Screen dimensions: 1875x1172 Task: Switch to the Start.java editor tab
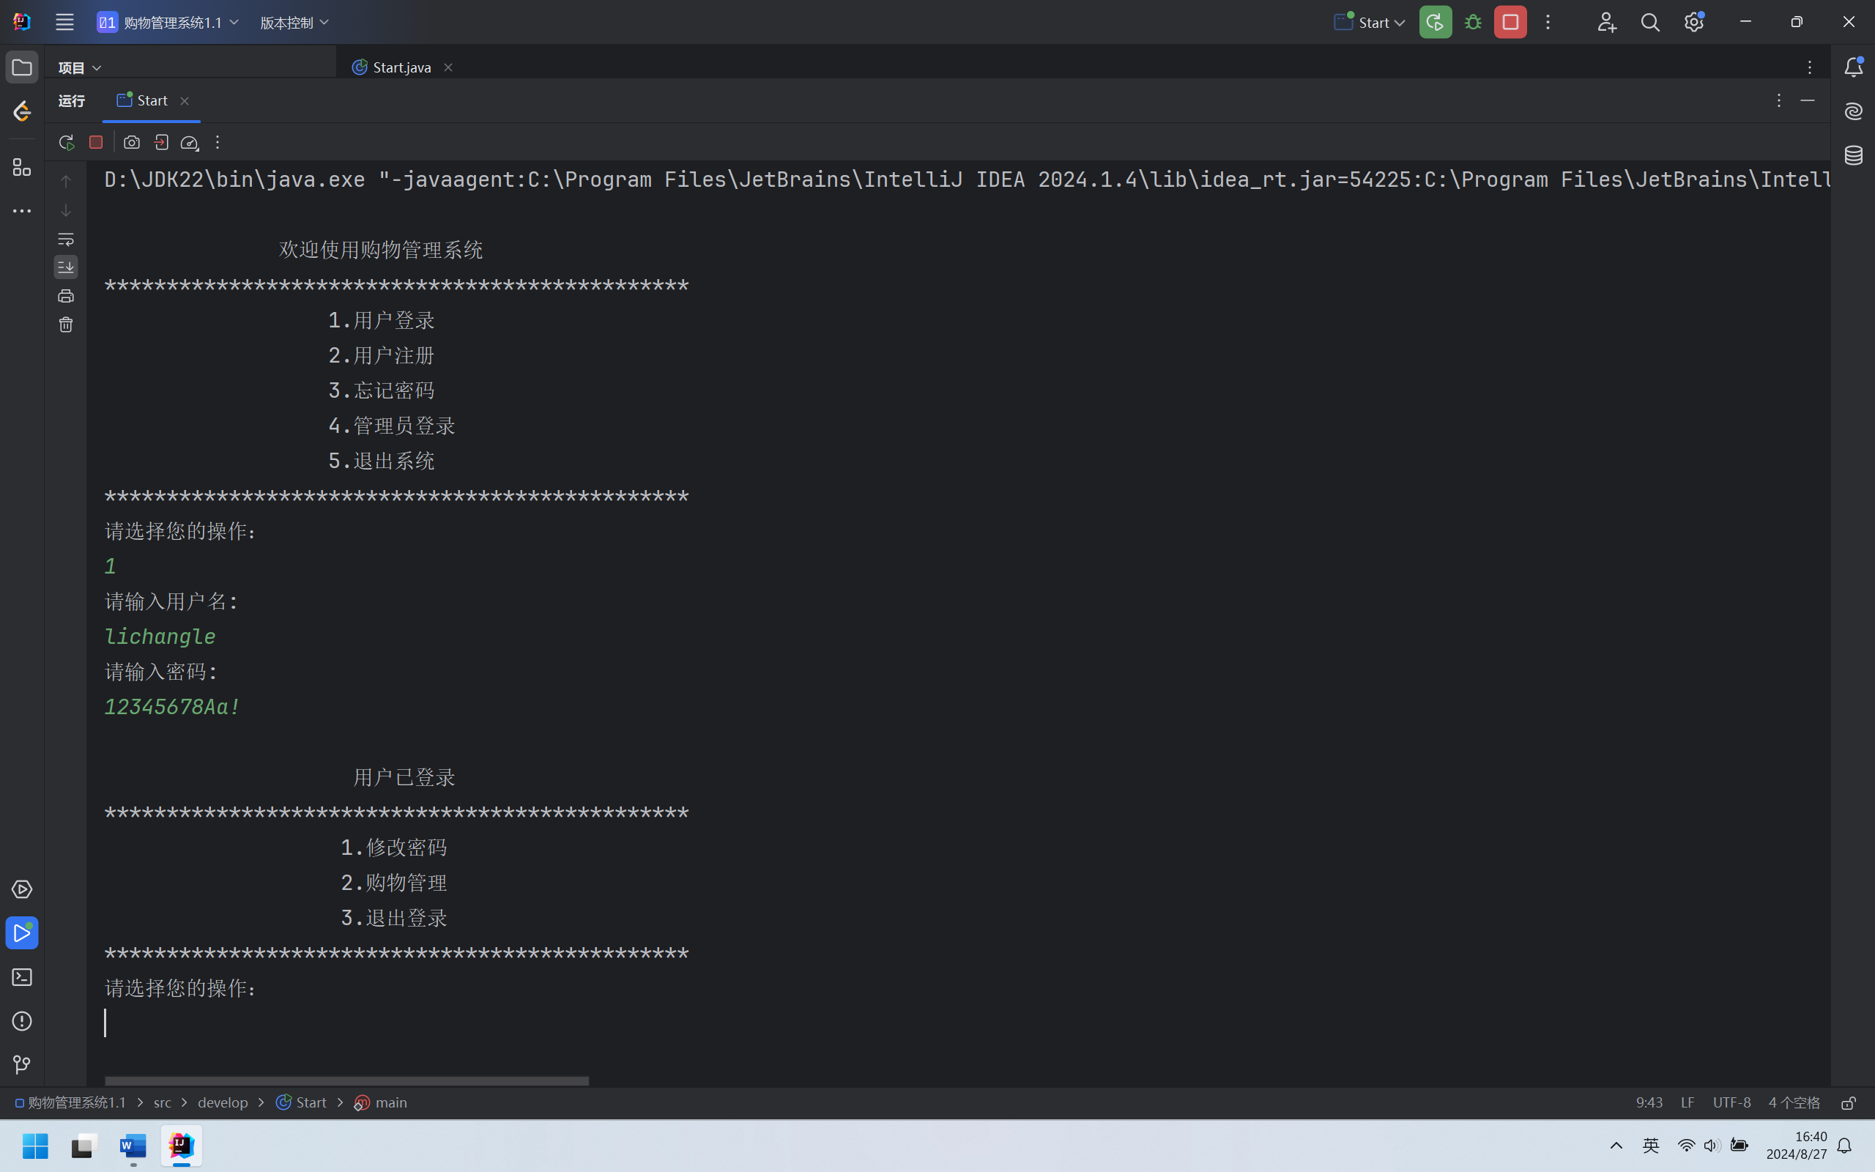click(401, 67)
